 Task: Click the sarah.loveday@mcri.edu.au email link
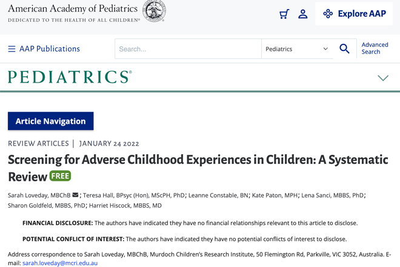coord(60,263)
